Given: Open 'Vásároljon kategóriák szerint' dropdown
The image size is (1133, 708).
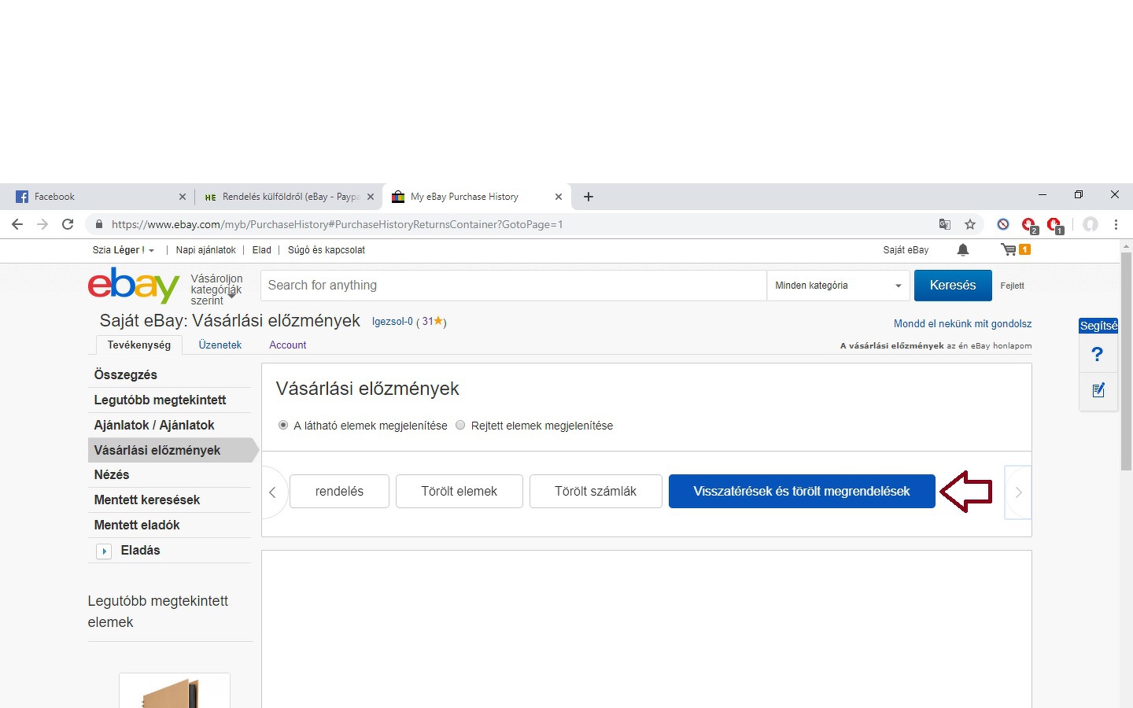Looking at the screenshot, I should 216,289.
